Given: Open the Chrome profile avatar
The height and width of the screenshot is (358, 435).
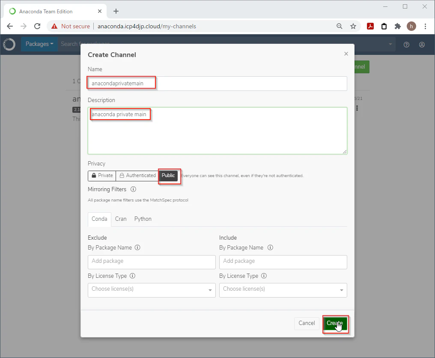Looking at the screenshot, I should (x=411, y=26).
